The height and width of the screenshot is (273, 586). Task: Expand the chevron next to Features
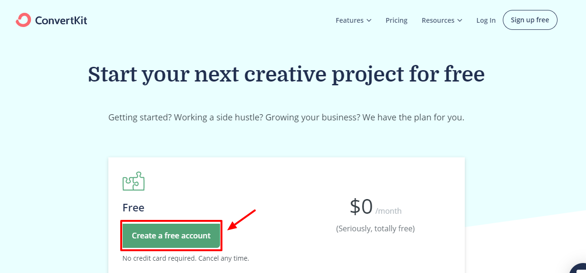[369, 20]
